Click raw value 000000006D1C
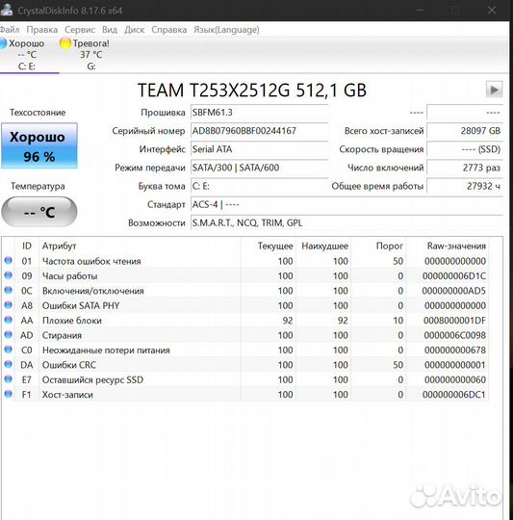The width and height of the screenshot is (513, 520). point(454,276)
